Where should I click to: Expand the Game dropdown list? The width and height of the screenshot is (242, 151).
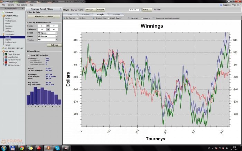46,36
